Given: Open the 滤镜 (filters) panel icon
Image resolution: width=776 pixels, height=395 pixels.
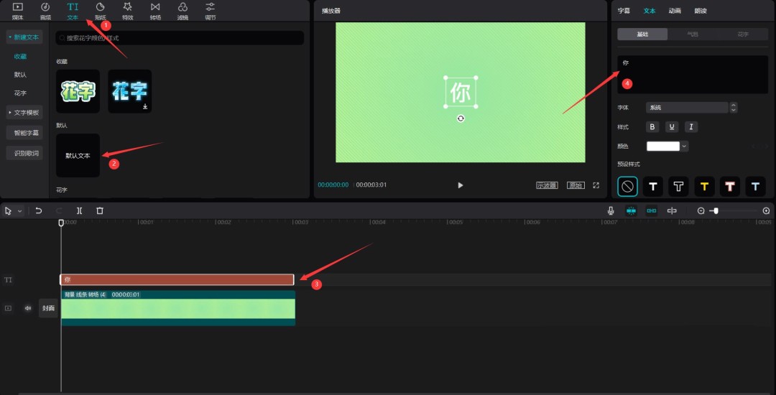Looking at the screenshot, I should coord(183,10).
